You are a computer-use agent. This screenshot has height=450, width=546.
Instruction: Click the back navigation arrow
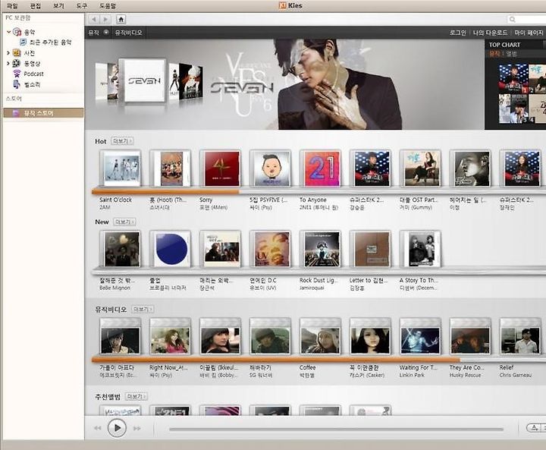tap(93, 20)
